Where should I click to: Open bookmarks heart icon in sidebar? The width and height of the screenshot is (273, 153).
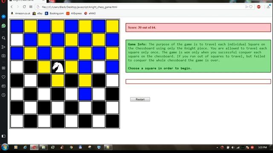[3, 77]
